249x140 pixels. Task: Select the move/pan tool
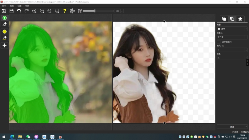(4, 45)
